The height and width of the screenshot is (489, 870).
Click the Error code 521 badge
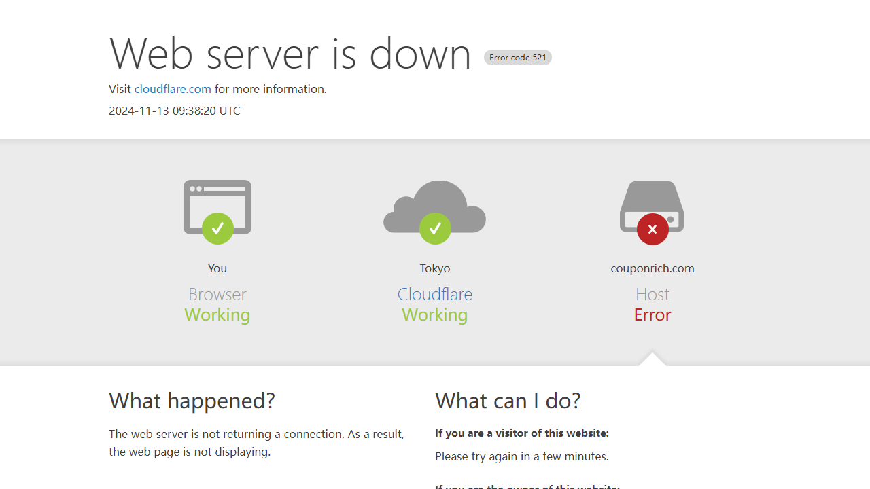click(x=518, y=58)
